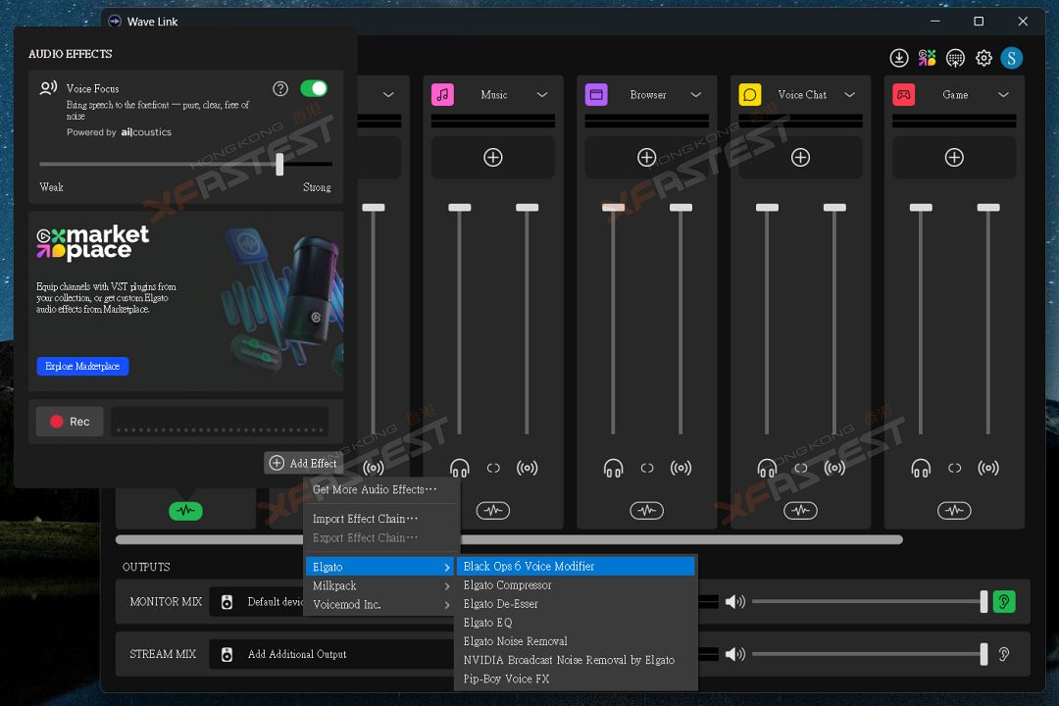Open the Game channel effects waveform button
Image resolution: width=1059 pixels, height=706 pixels.
[x=954, y=511]
